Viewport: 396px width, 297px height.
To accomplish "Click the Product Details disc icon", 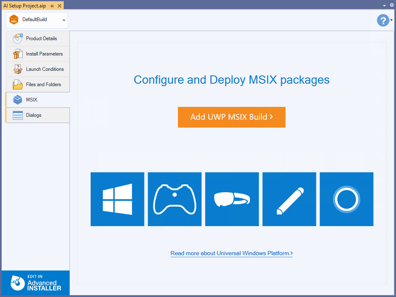I will pos(18,39).
